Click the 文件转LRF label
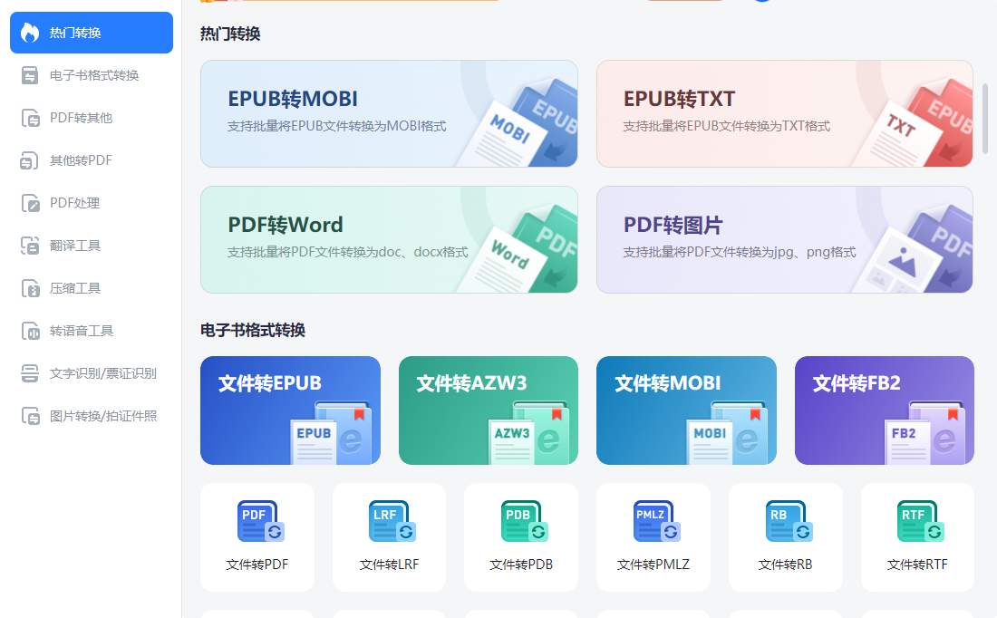The height and width of the screenshot is (618, 997). coord(389,565)
